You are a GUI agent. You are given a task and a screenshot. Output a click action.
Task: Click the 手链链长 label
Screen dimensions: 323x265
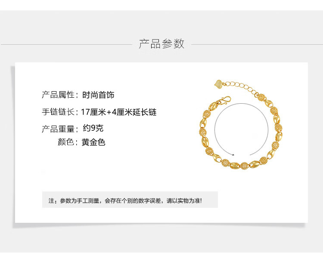tap(58, 112)
